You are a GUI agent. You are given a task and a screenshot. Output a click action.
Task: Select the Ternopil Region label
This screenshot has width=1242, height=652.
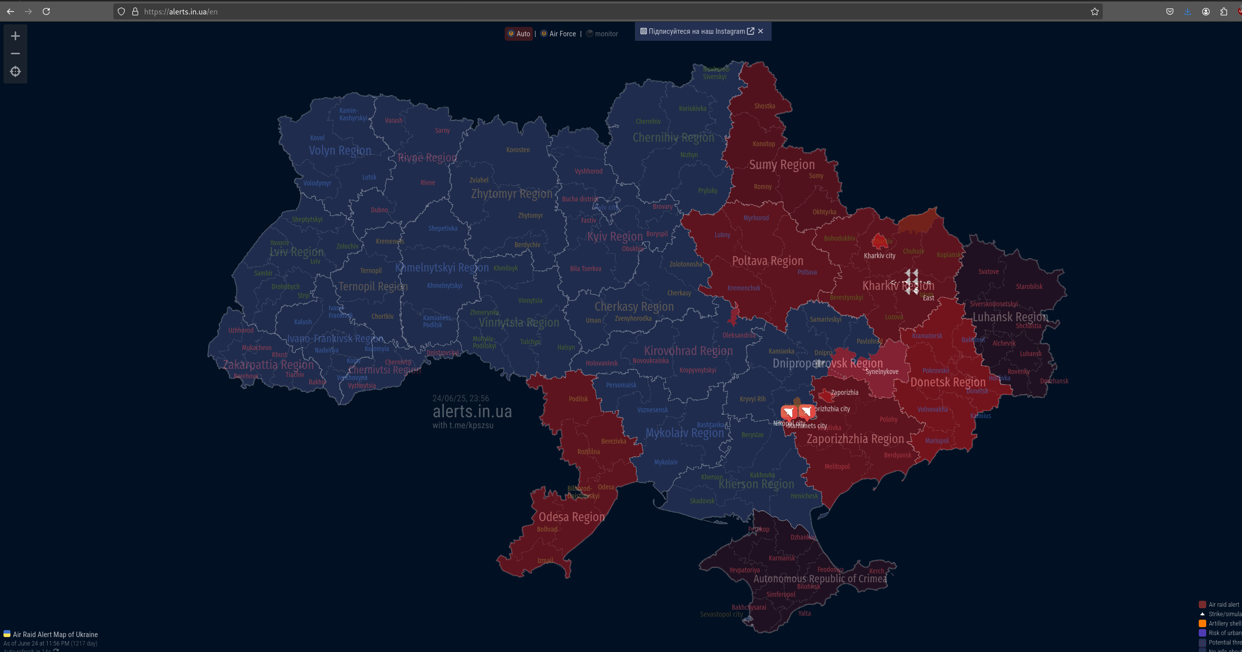(373, 287)
